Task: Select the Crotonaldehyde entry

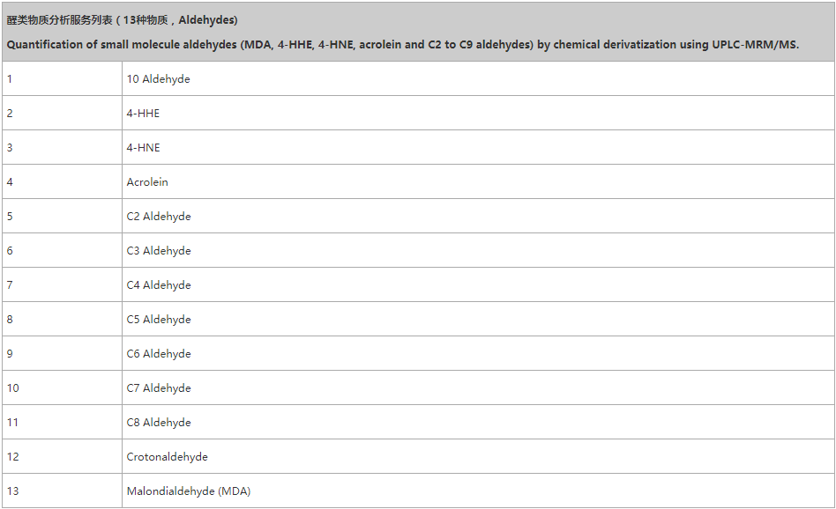Action: 167,457
